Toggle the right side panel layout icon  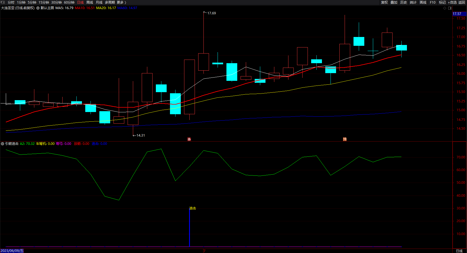click(x=450, y=8)
